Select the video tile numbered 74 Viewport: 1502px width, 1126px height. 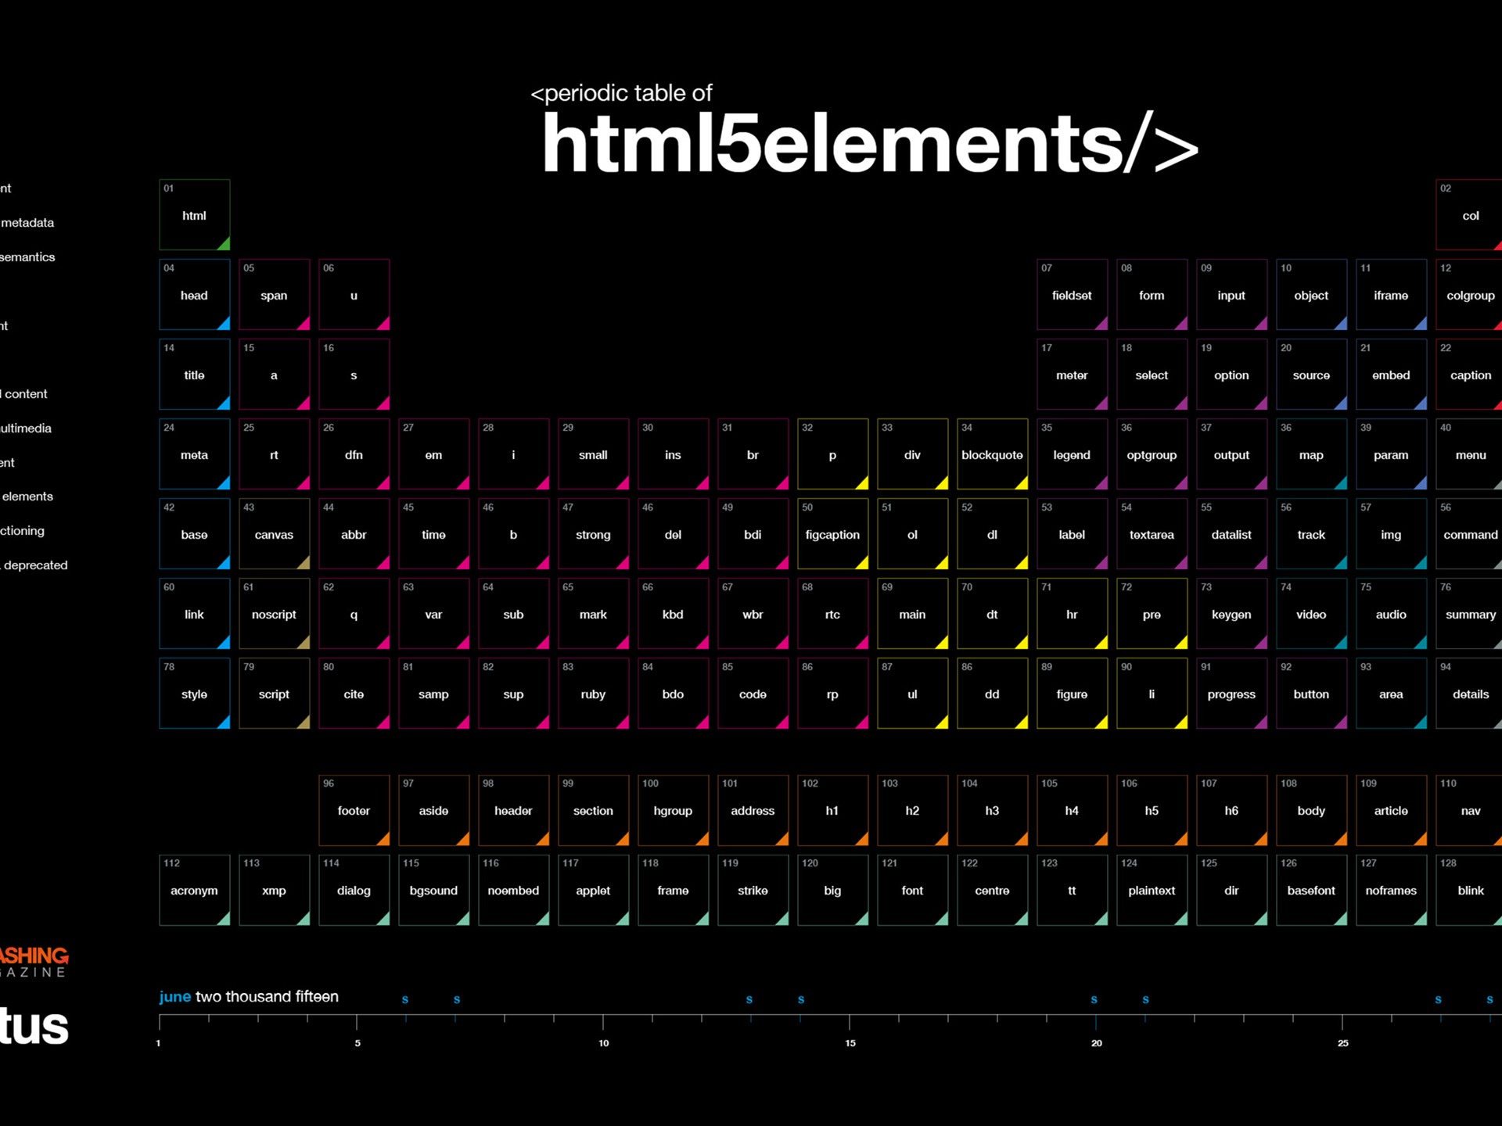tap(1311, 614)
